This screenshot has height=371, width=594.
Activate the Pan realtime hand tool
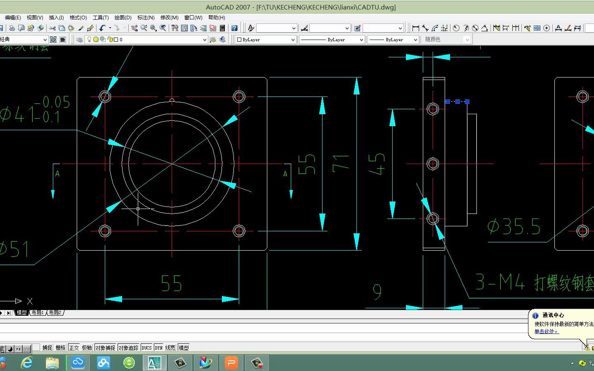click(134, 28)
